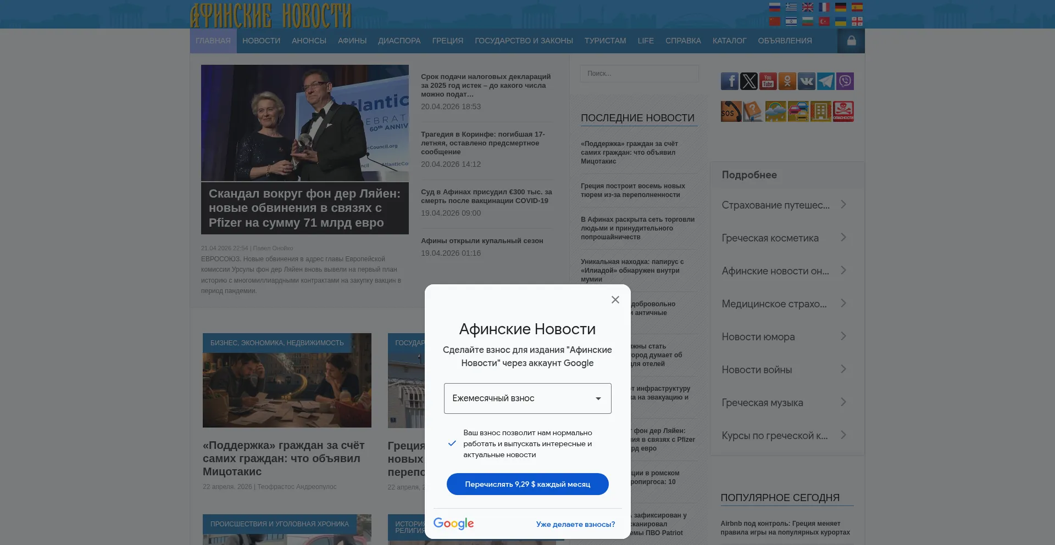1055x545 pixels.
Task: Open the weather clouds icon
Action: tap(776, 111)
